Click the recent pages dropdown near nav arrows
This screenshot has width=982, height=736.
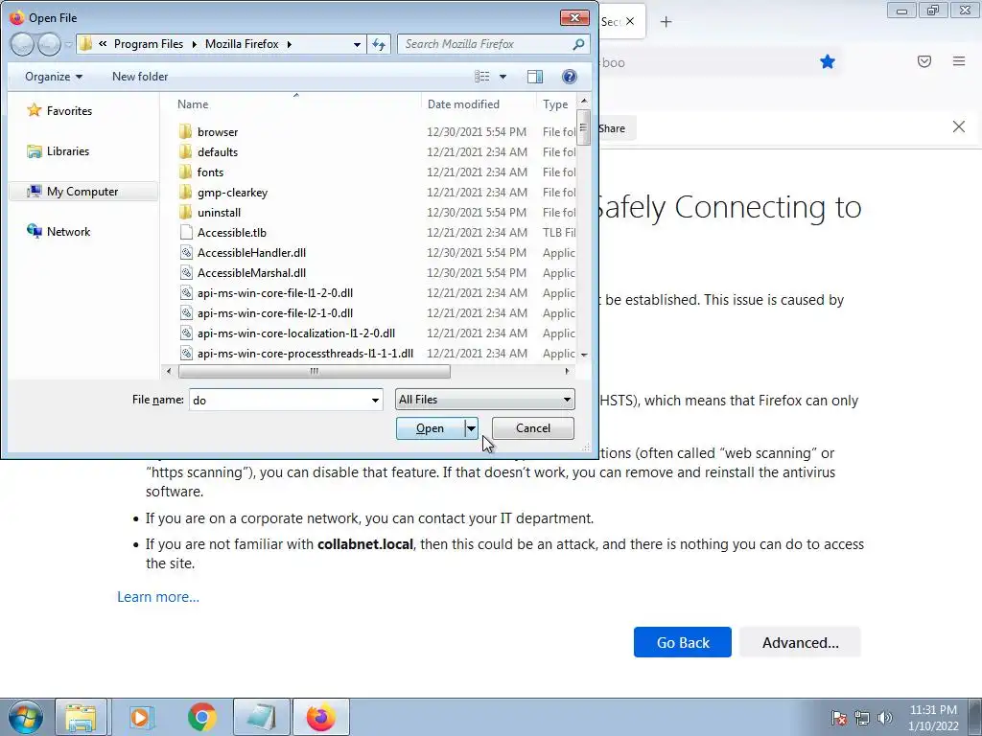(68, 45)
